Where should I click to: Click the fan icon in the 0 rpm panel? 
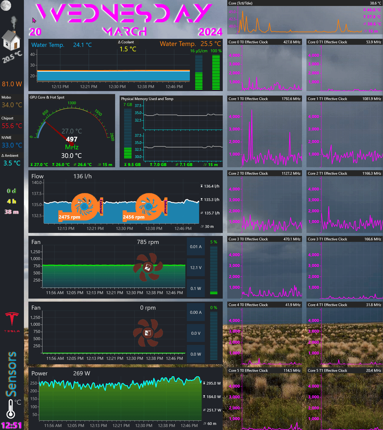[148, 333]
